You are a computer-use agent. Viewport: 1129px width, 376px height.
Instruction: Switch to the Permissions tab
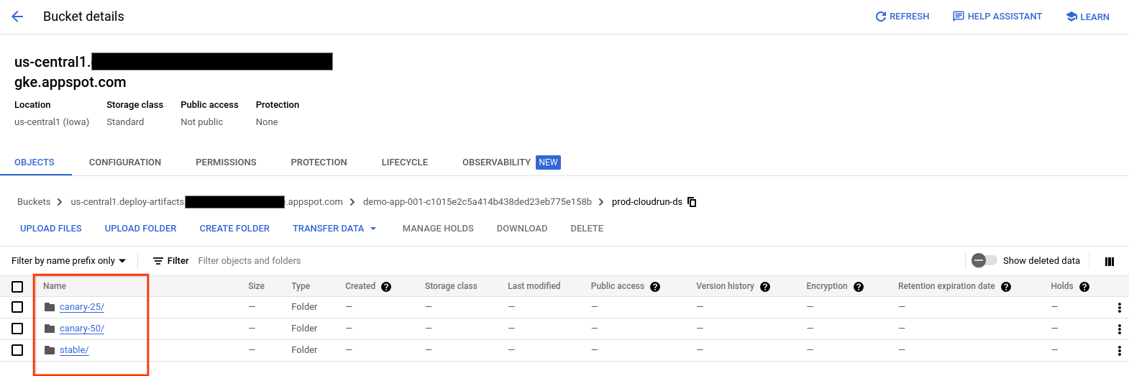pyautogui.click(x=226, y=162)
